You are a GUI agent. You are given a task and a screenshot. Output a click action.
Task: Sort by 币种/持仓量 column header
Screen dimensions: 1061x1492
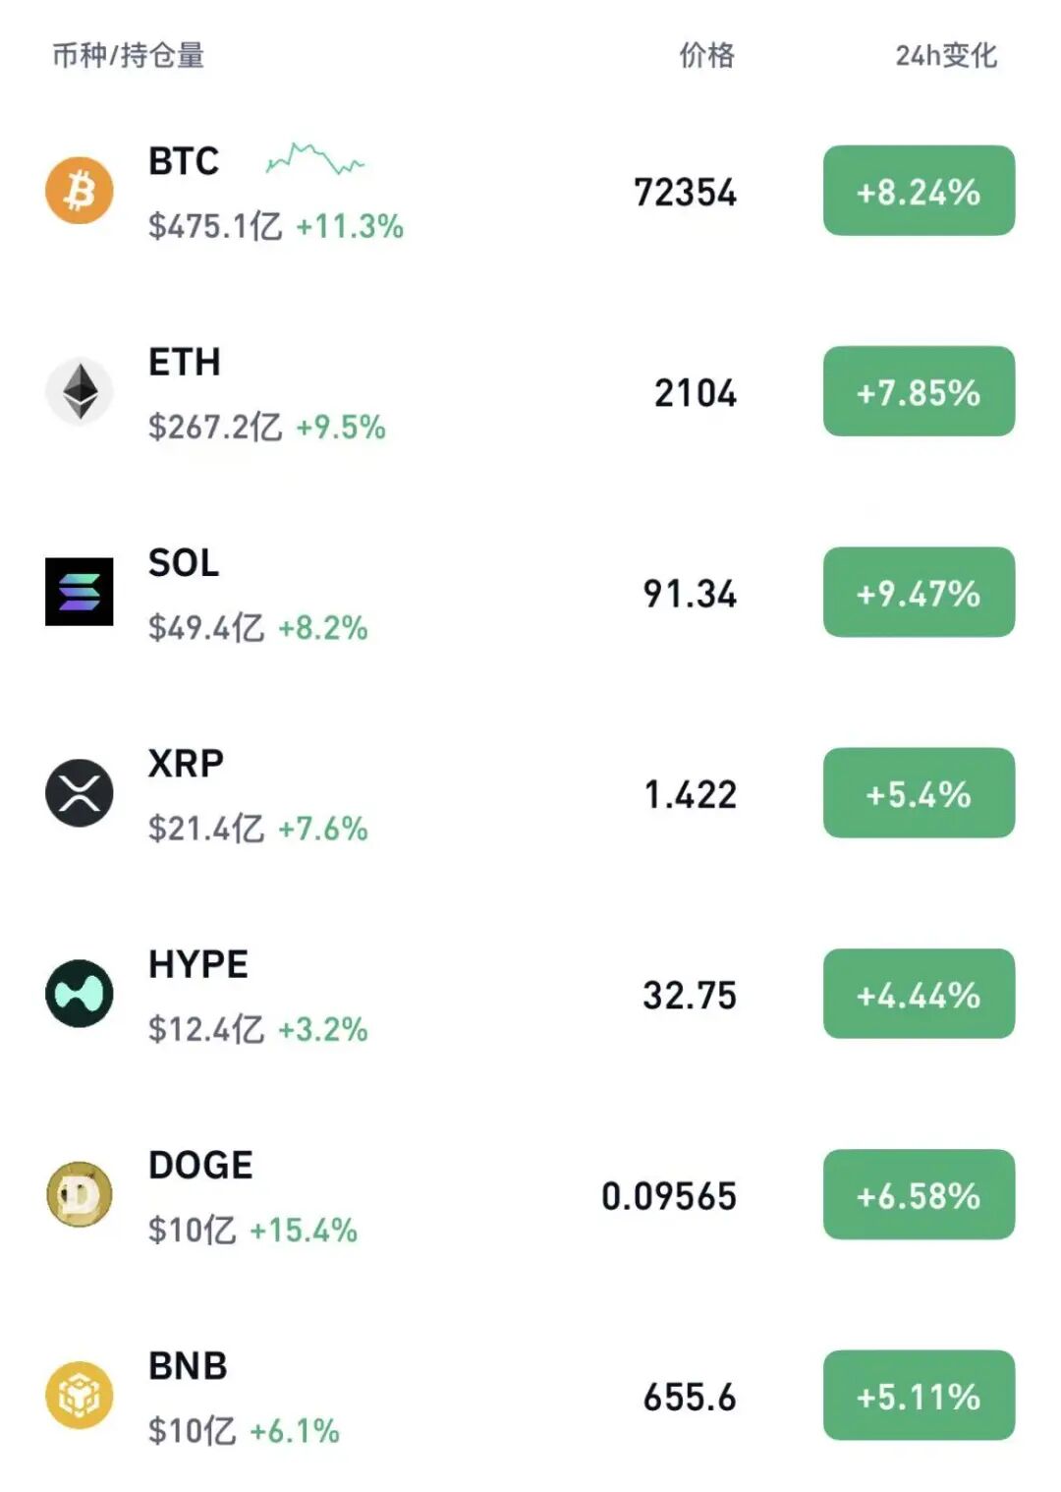pos(128,56)
